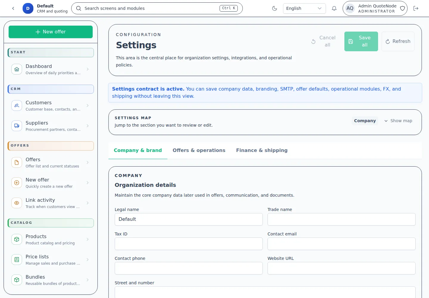Open the English language dropdown

[x=304, y=8]
